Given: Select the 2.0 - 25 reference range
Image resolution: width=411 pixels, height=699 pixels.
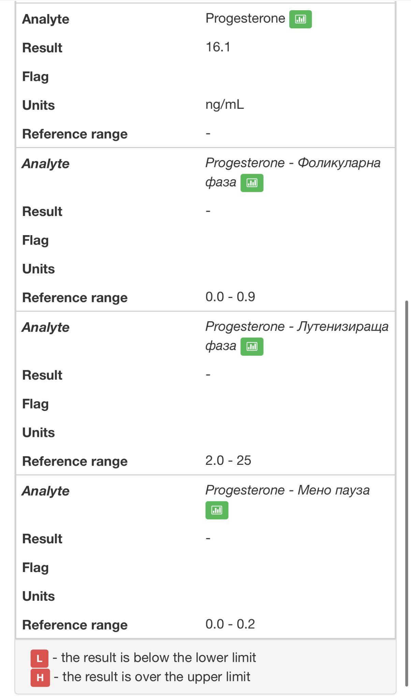Looking at the screenshot, I should 228,460.
